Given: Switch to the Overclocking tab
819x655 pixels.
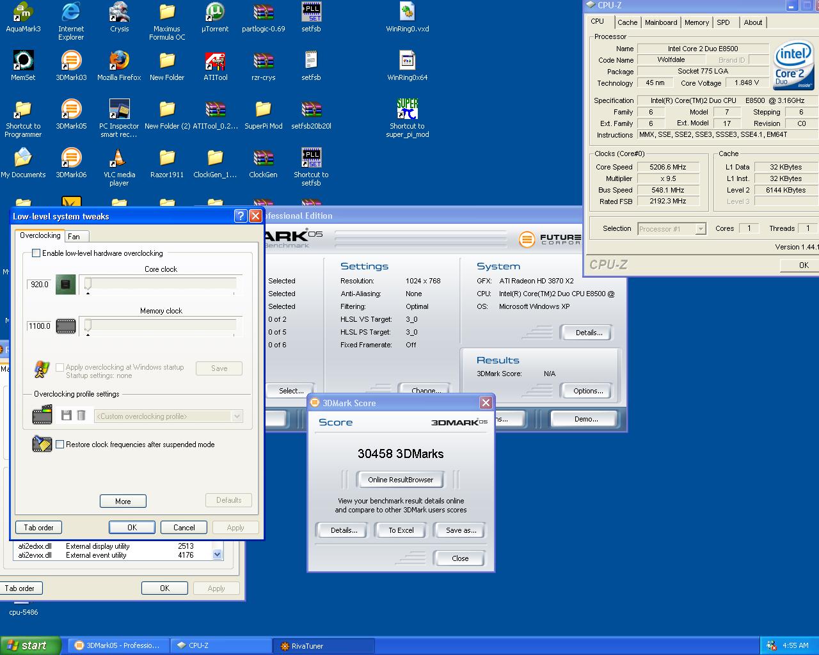Looking at the screenshot, I should tap(40, 235).
